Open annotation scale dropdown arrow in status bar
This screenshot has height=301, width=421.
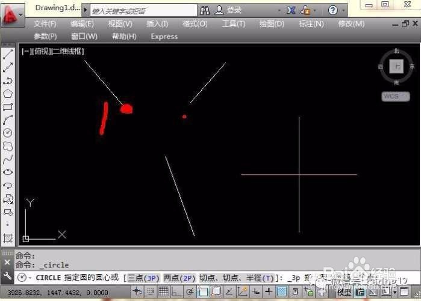(x=394, y=292)
